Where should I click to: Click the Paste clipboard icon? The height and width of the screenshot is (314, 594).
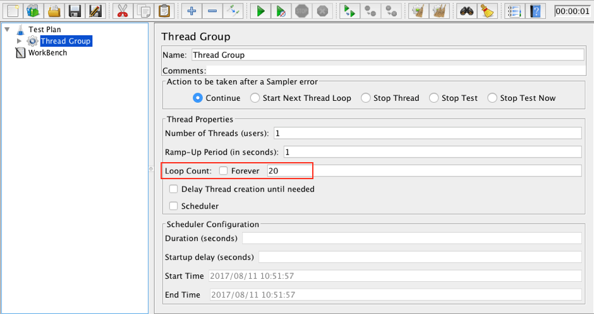tap(164, 11)
